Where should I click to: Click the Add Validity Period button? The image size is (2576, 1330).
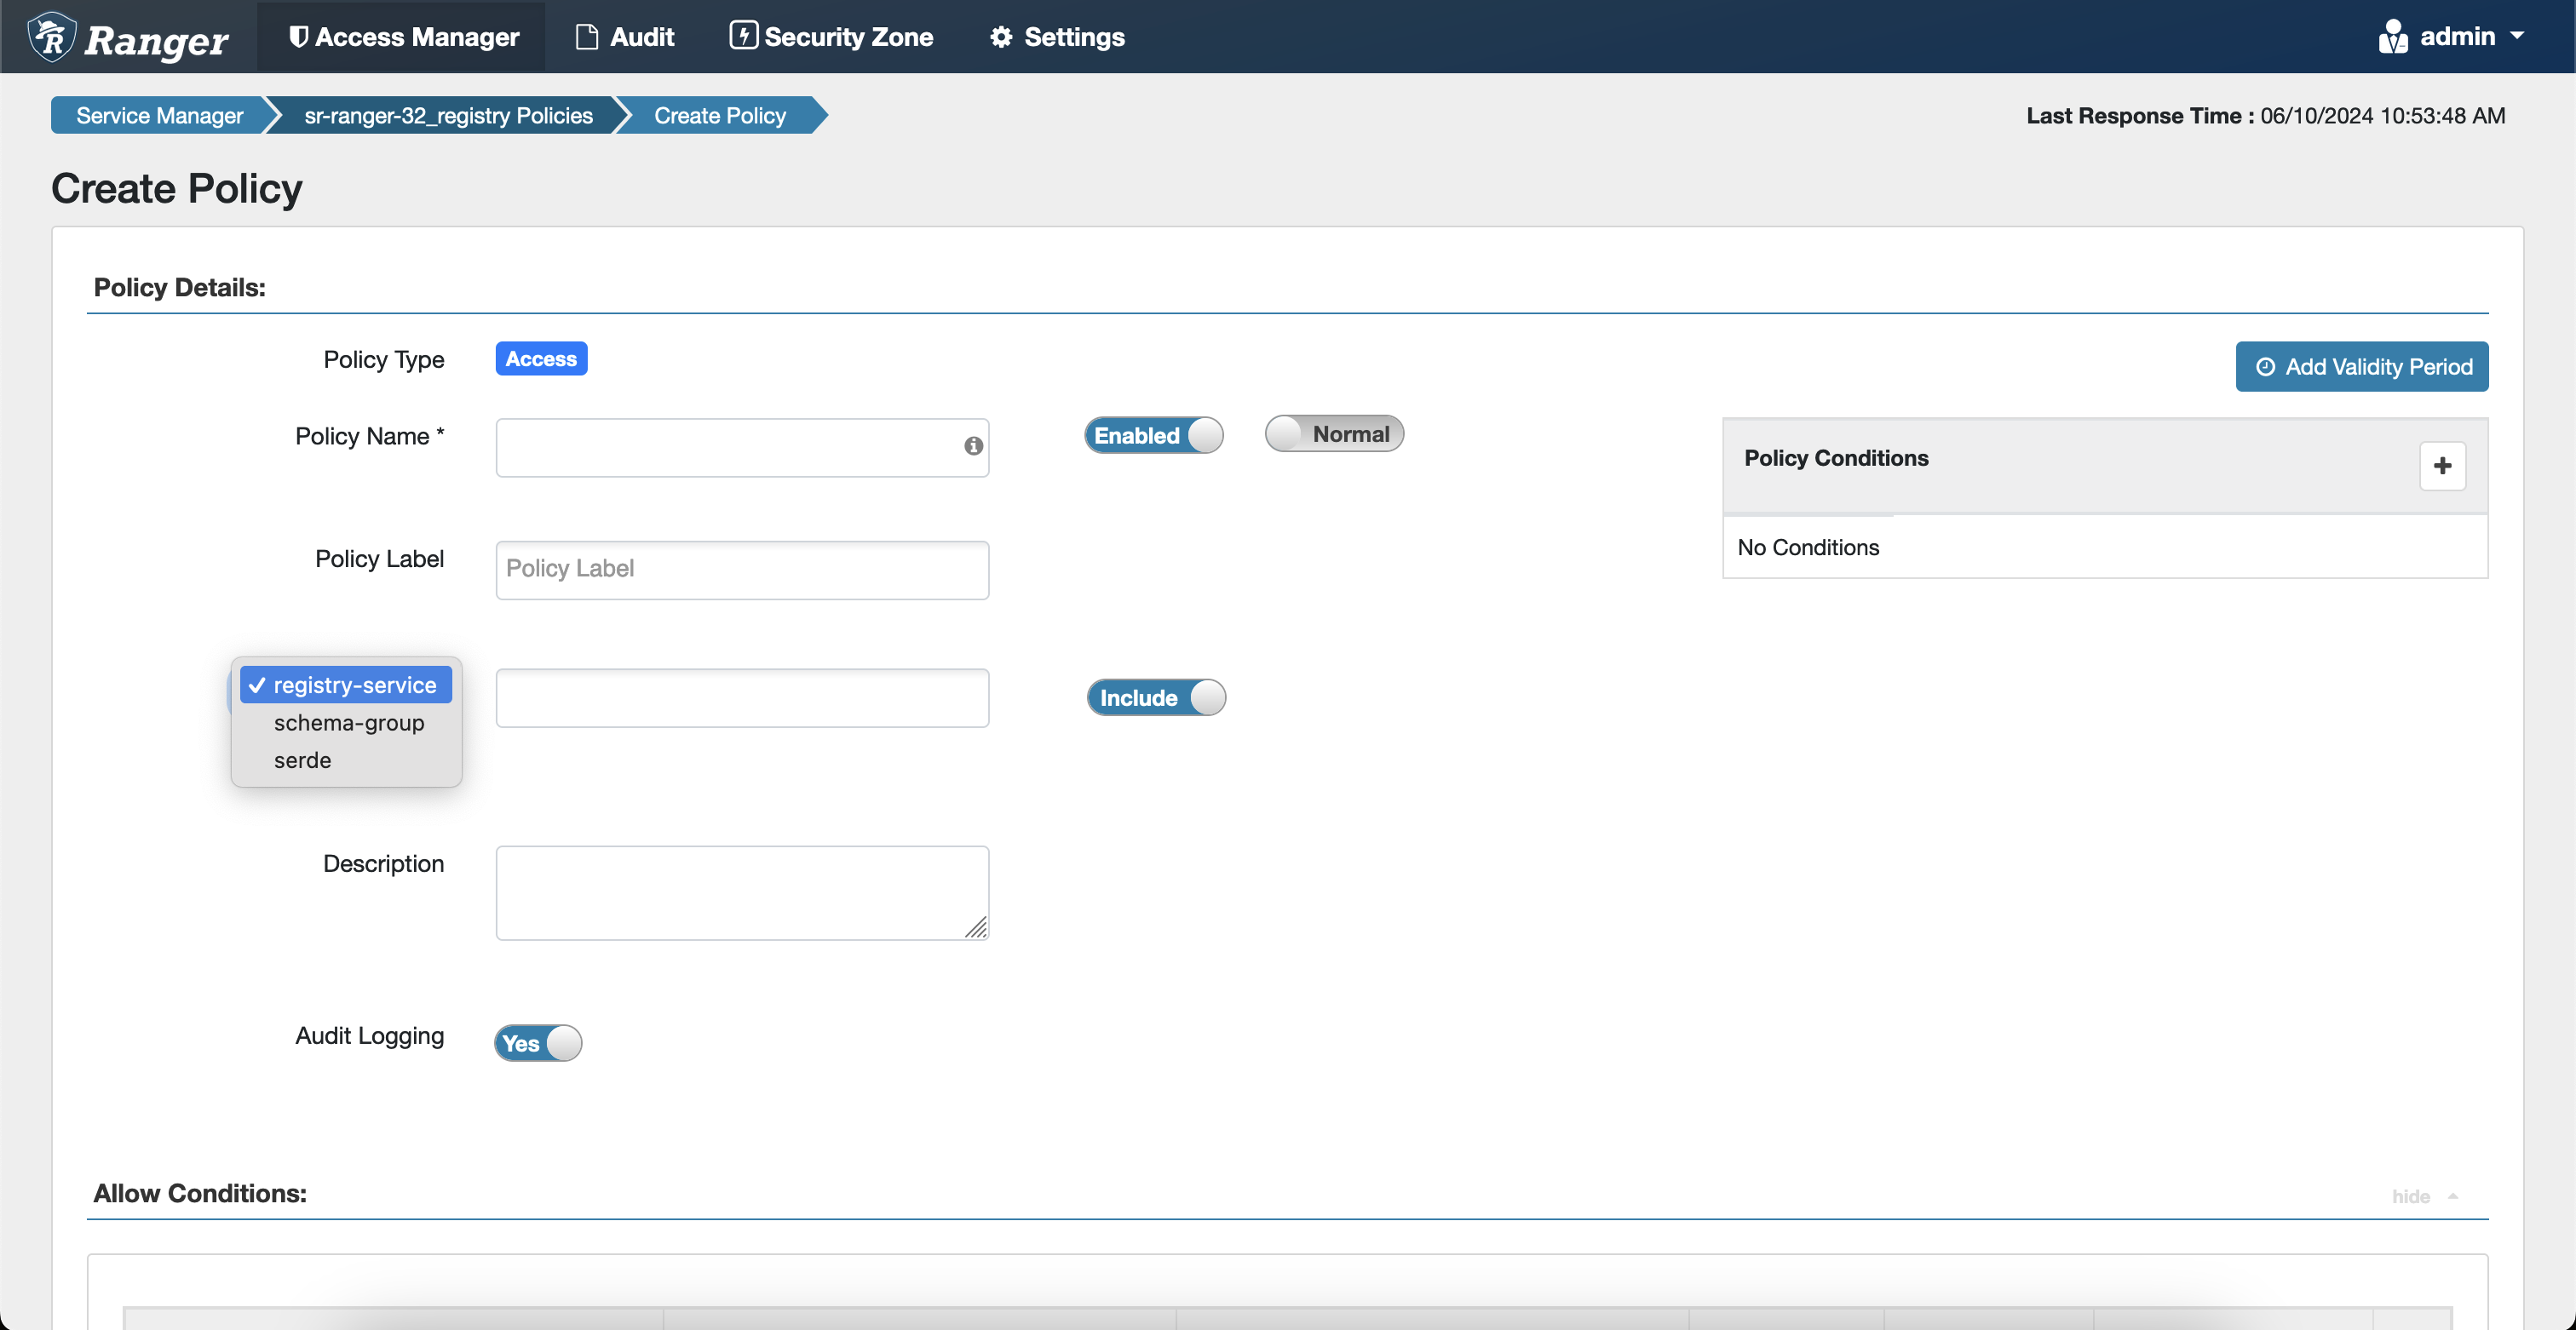(2361, 366)
